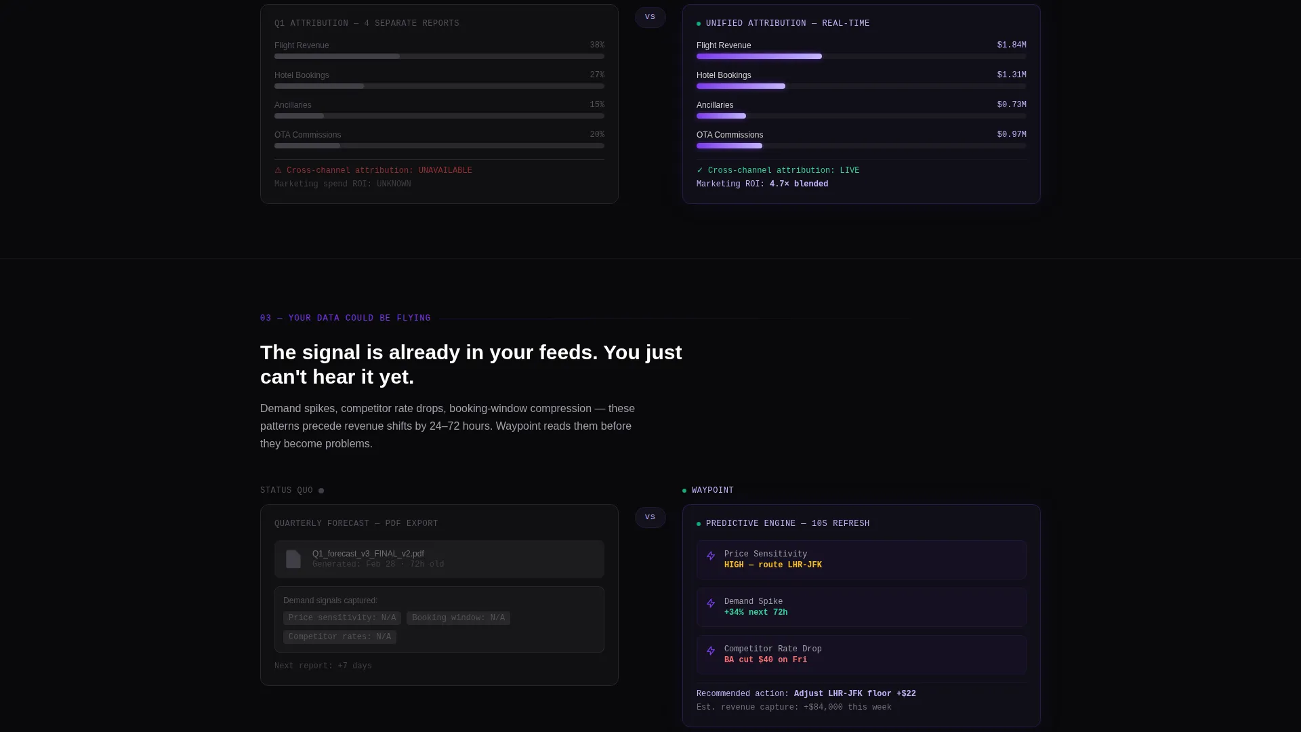Click the gray dot next to STATUS QUO
The width and height of the screenshot is (1301, 732).
pos(321,491)
